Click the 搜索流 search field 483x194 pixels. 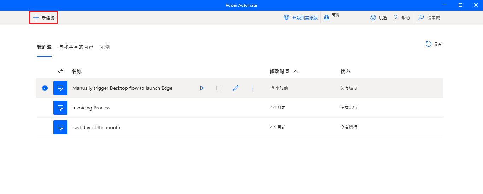click(x=433, y=18)
